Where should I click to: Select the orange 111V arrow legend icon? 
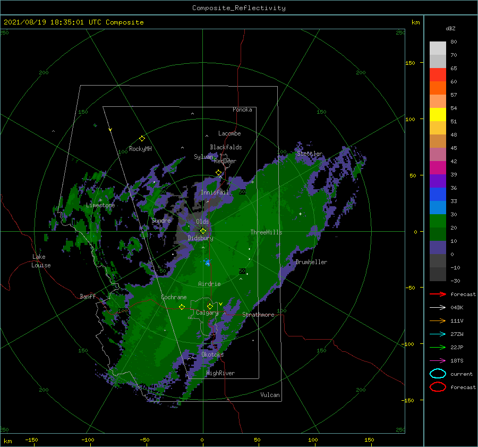(x=438, y=321)
